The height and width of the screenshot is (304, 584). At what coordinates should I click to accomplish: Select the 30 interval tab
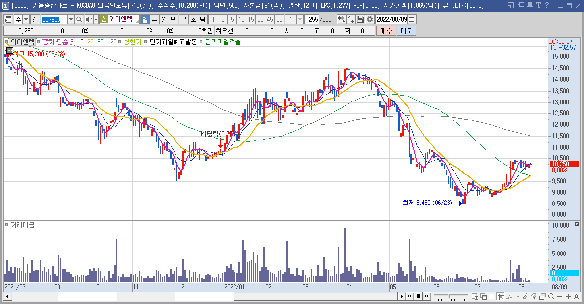click(260, 19)
